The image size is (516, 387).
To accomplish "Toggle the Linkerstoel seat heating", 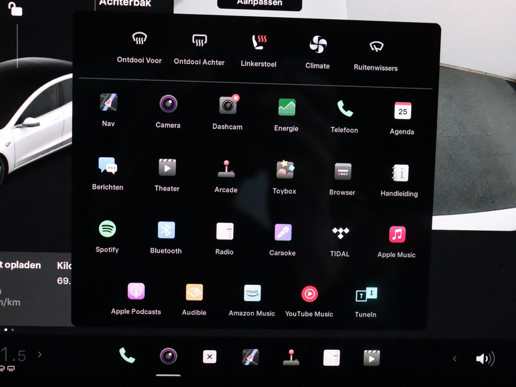I will (x=258, y=42).
